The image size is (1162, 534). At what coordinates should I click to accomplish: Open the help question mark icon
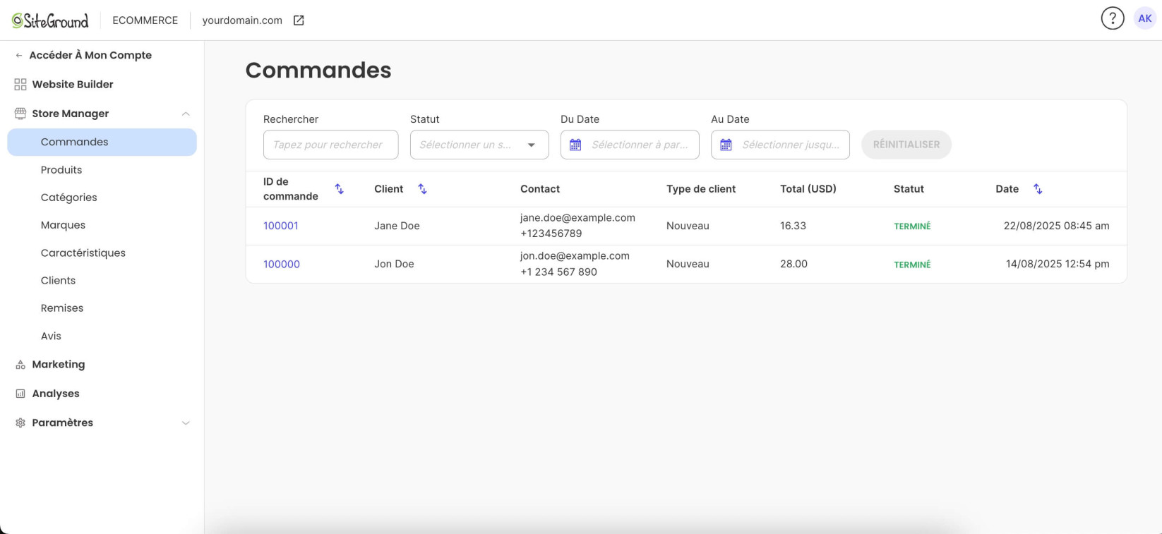(1113, 19)
